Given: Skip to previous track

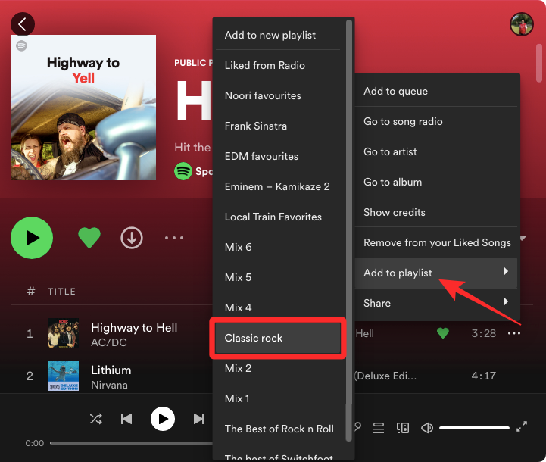Looking at the screenshot, I should point(126,419).
